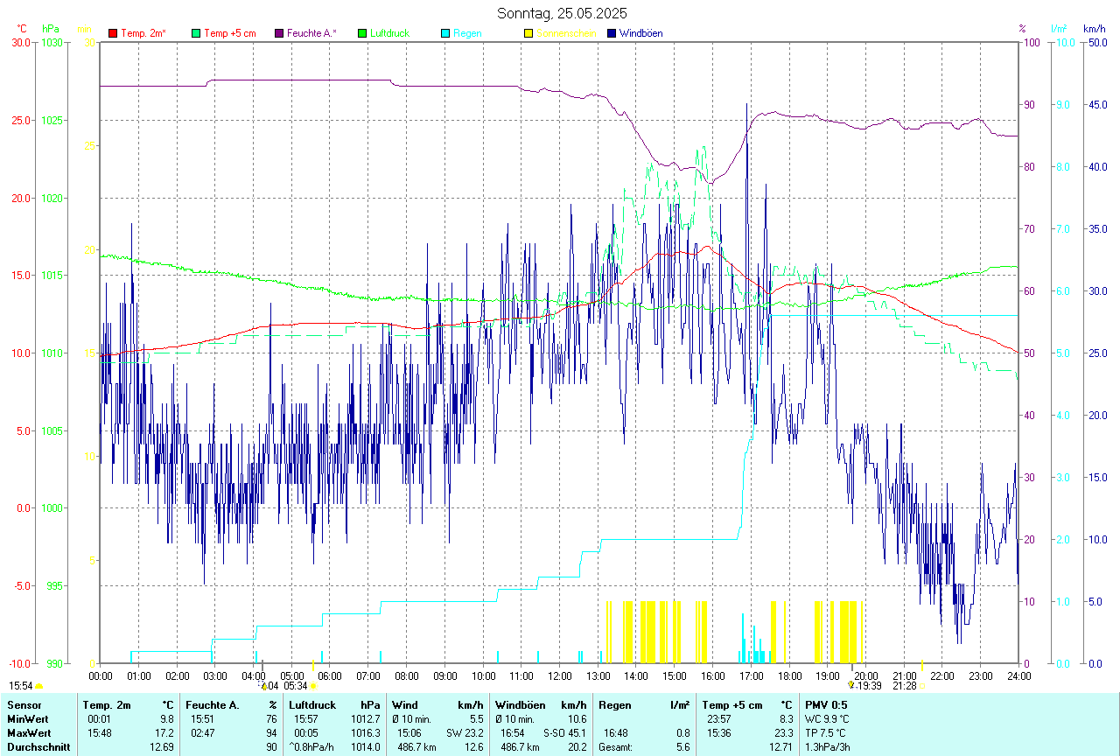Viewport: 1120px width, 756px height.
Task: Click the 'Wind' column header in table
Action: click(404, 704)
